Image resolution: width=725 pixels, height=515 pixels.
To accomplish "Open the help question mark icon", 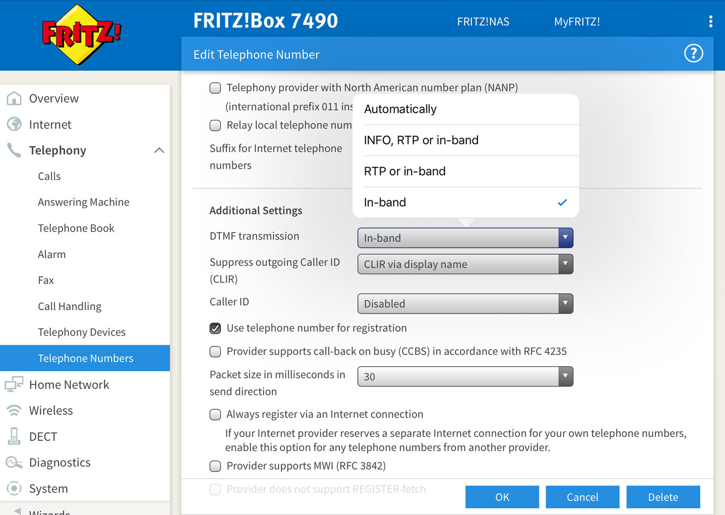I will coord(693,54).
